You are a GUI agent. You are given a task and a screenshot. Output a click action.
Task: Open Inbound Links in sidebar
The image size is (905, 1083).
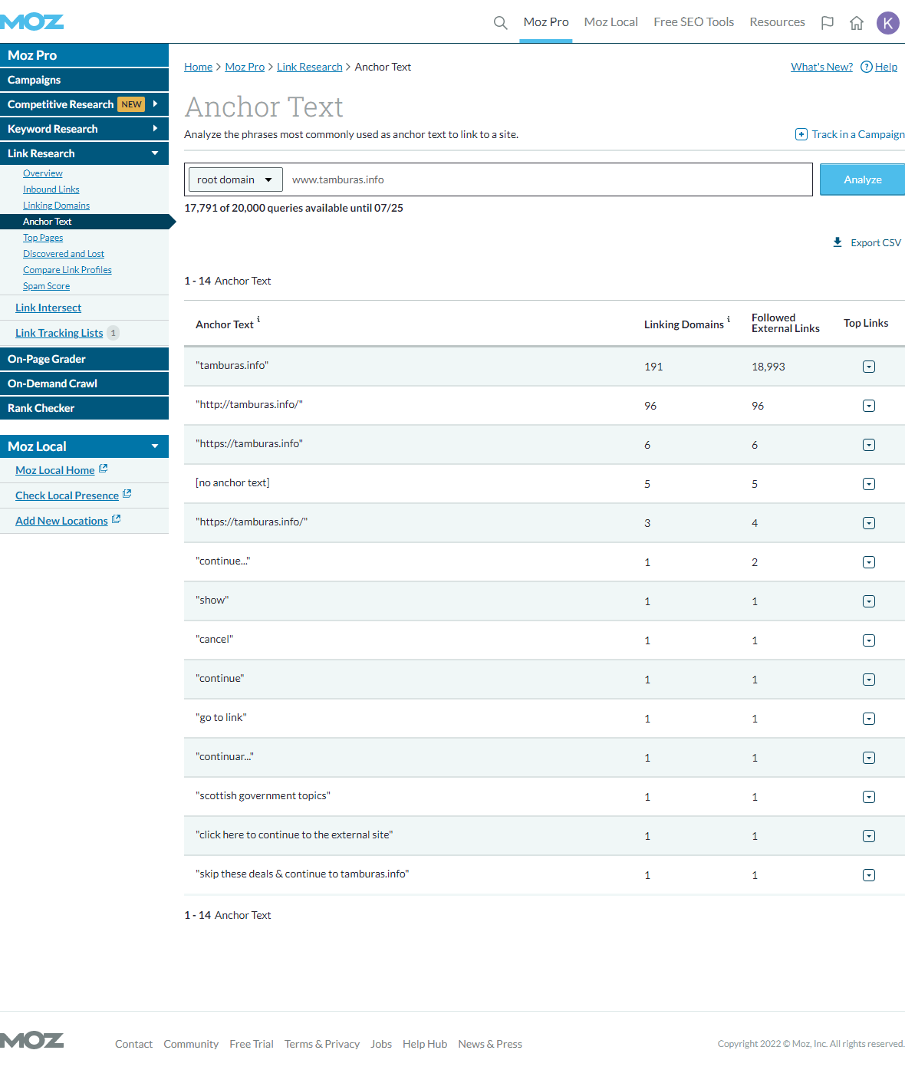click(51, 189)
